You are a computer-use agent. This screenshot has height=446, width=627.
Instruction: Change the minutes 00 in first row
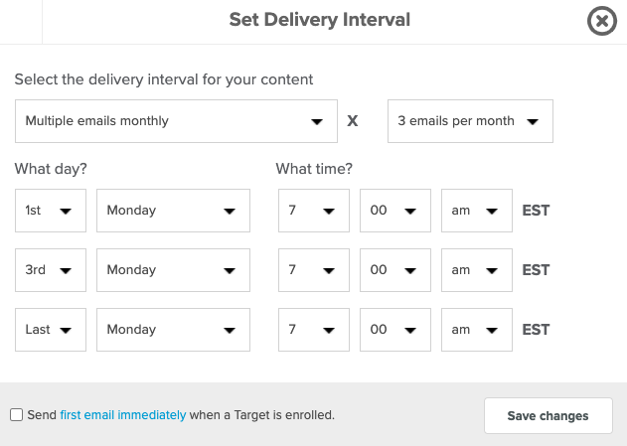pos(395,211)
